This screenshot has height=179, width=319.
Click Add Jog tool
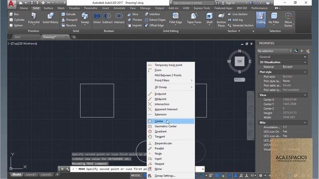pos(235,20)
